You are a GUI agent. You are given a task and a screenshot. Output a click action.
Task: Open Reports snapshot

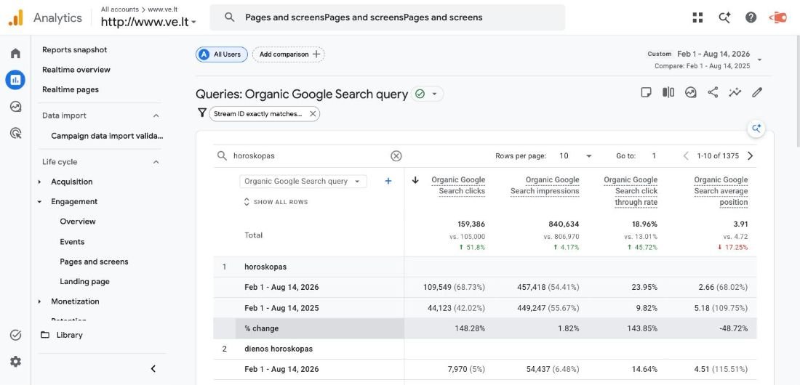click(74, 49)
